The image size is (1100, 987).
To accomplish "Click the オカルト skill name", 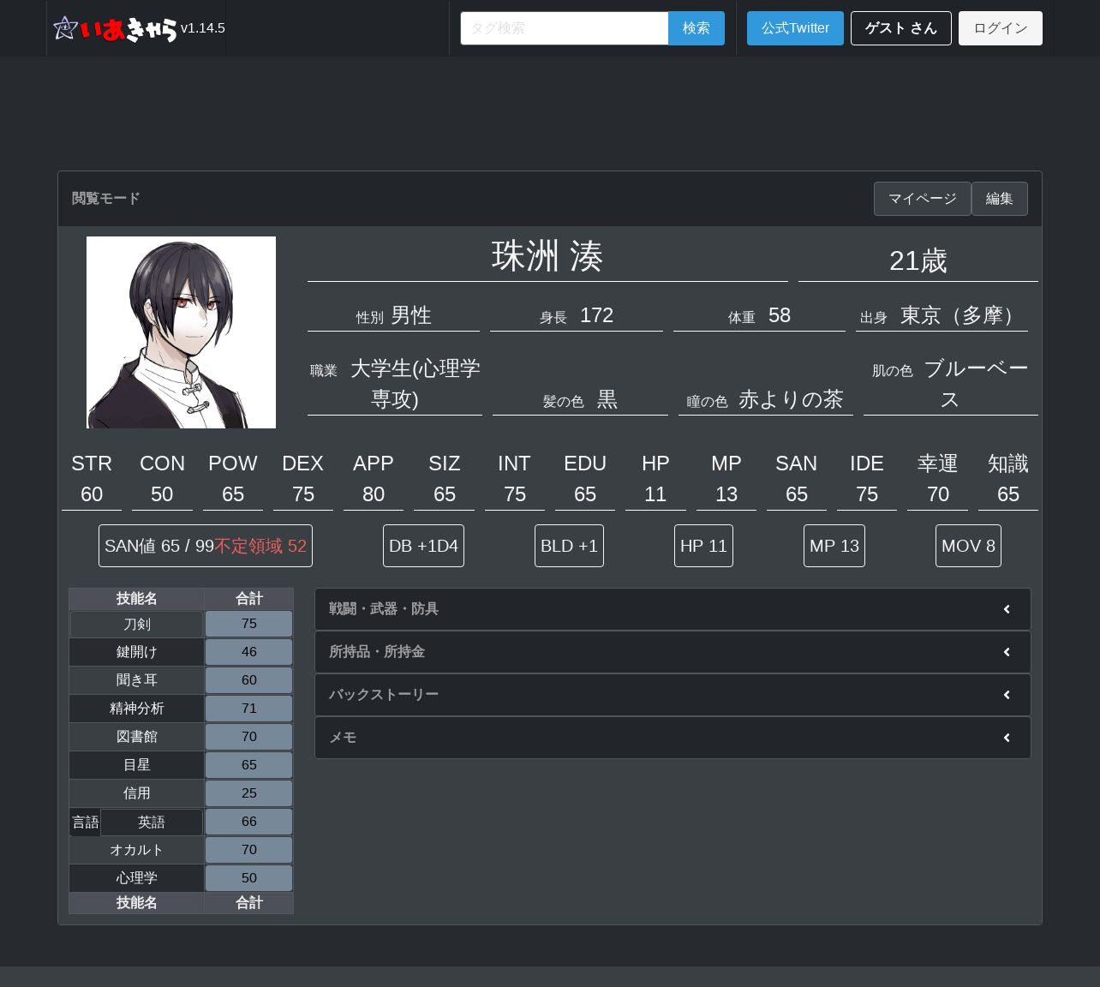I will (136, 850).
